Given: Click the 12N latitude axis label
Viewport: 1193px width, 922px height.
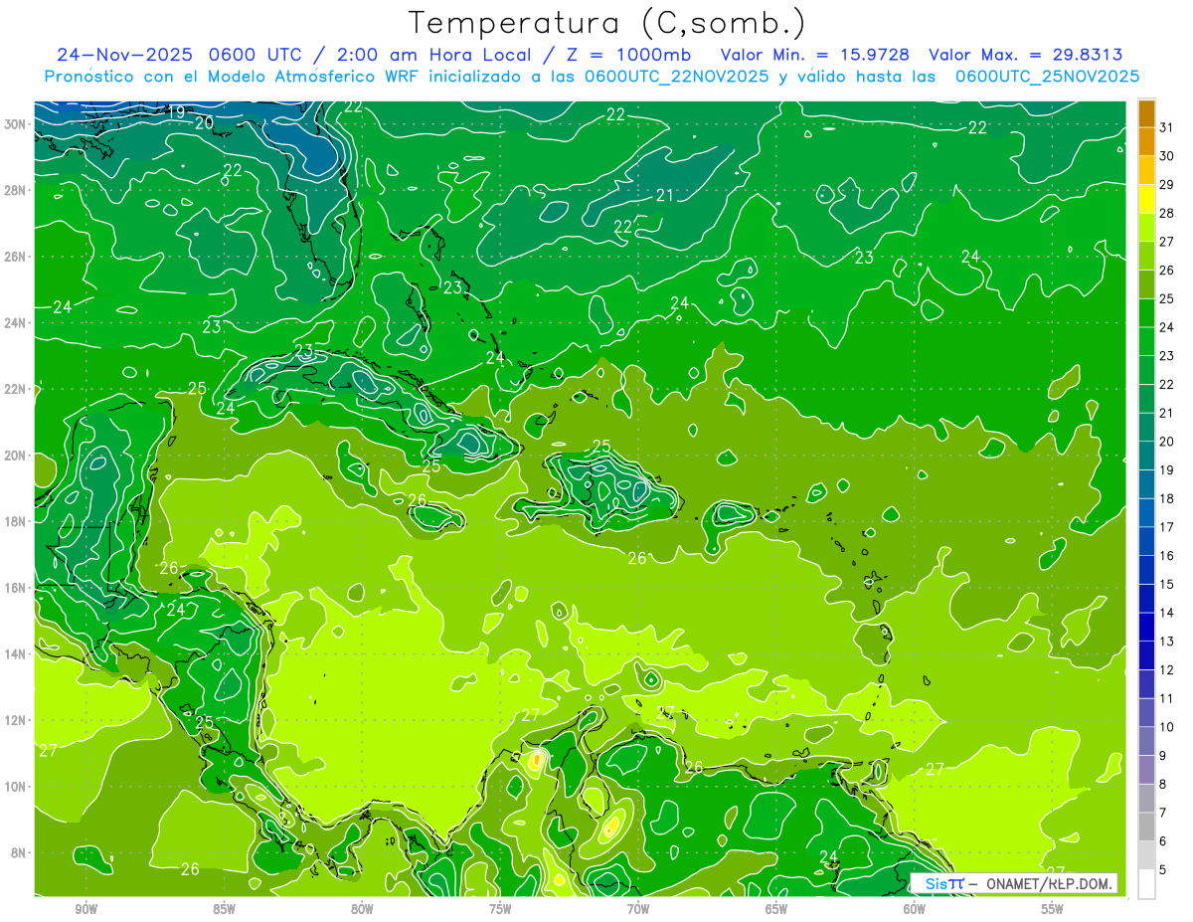Looking at the screenshot, I should [x=17, y=720].
